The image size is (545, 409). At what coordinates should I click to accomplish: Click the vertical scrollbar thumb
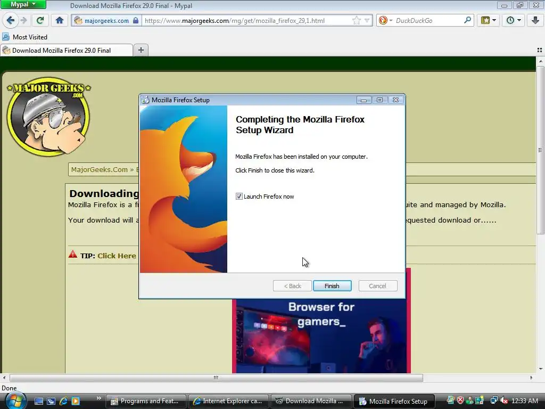click(541, 150)
